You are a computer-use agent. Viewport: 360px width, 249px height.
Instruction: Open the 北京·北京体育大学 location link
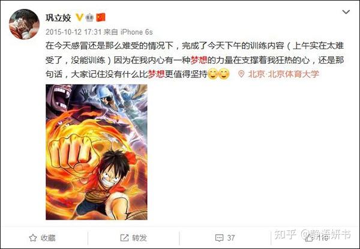click(x=284, y=74)
